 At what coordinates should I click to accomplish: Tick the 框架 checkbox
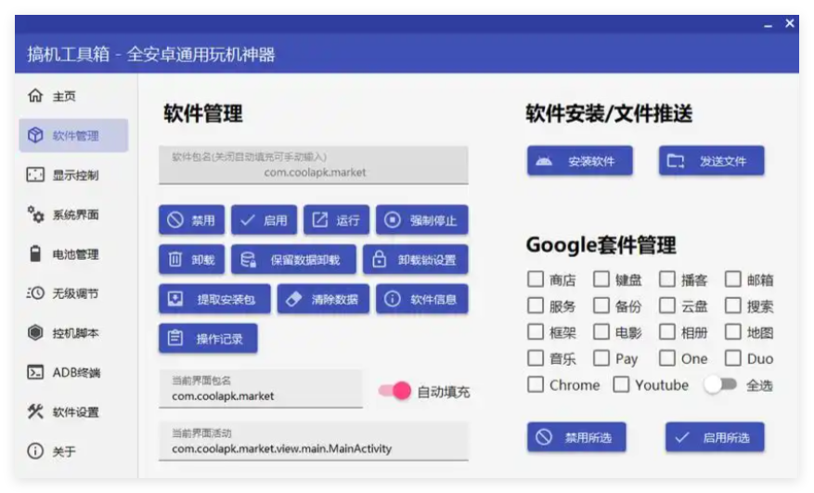pyautogui.click(x=536, y=332)
